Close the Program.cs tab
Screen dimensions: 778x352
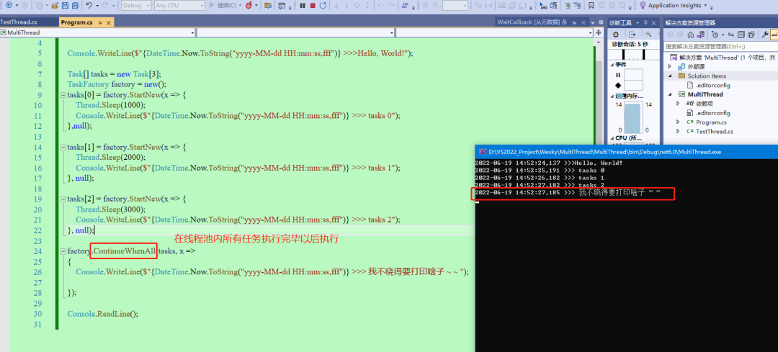pos(109,23)
